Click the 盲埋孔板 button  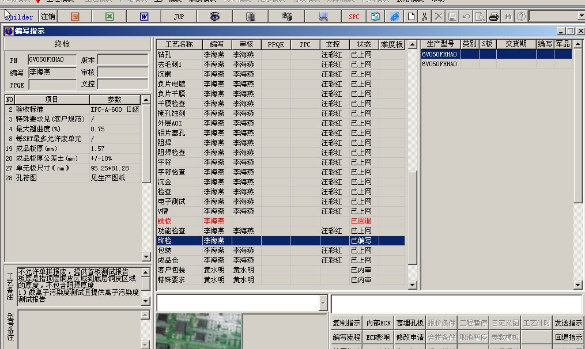[410, 323]
